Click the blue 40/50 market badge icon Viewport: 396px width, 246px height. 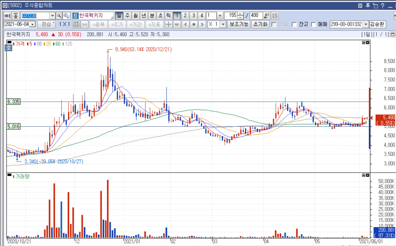75,16
